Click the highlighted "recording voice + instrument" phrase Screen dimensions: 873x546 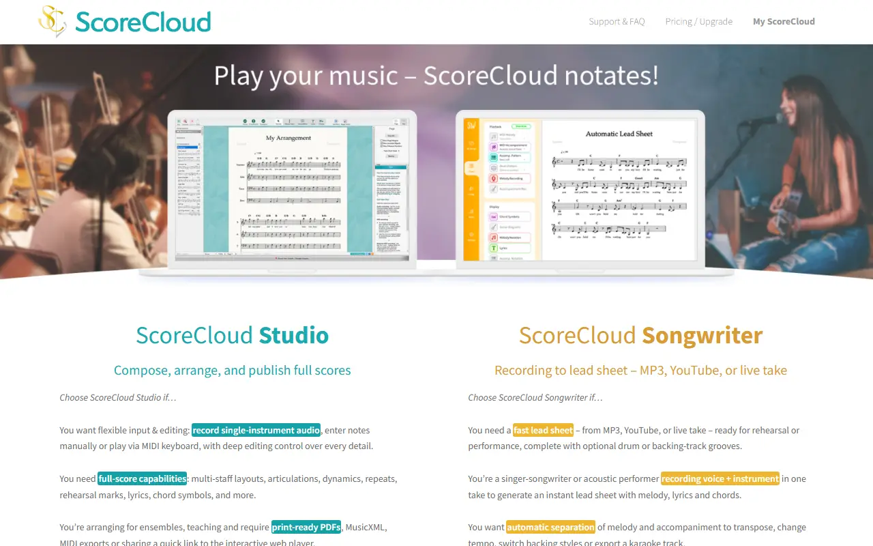(720, 478)
